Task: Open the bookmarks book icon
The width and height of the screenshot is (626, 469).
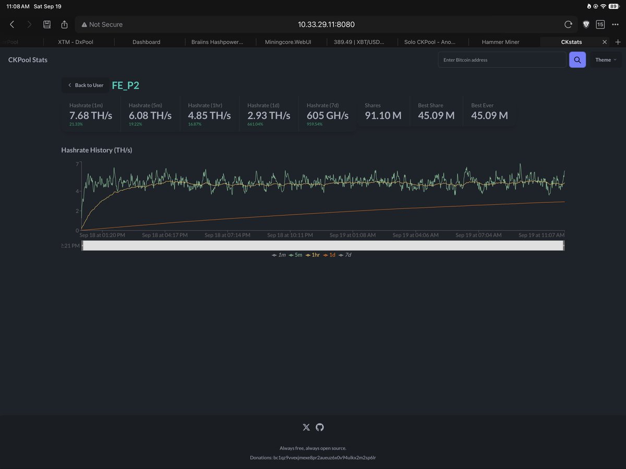Action: point(47,24)
